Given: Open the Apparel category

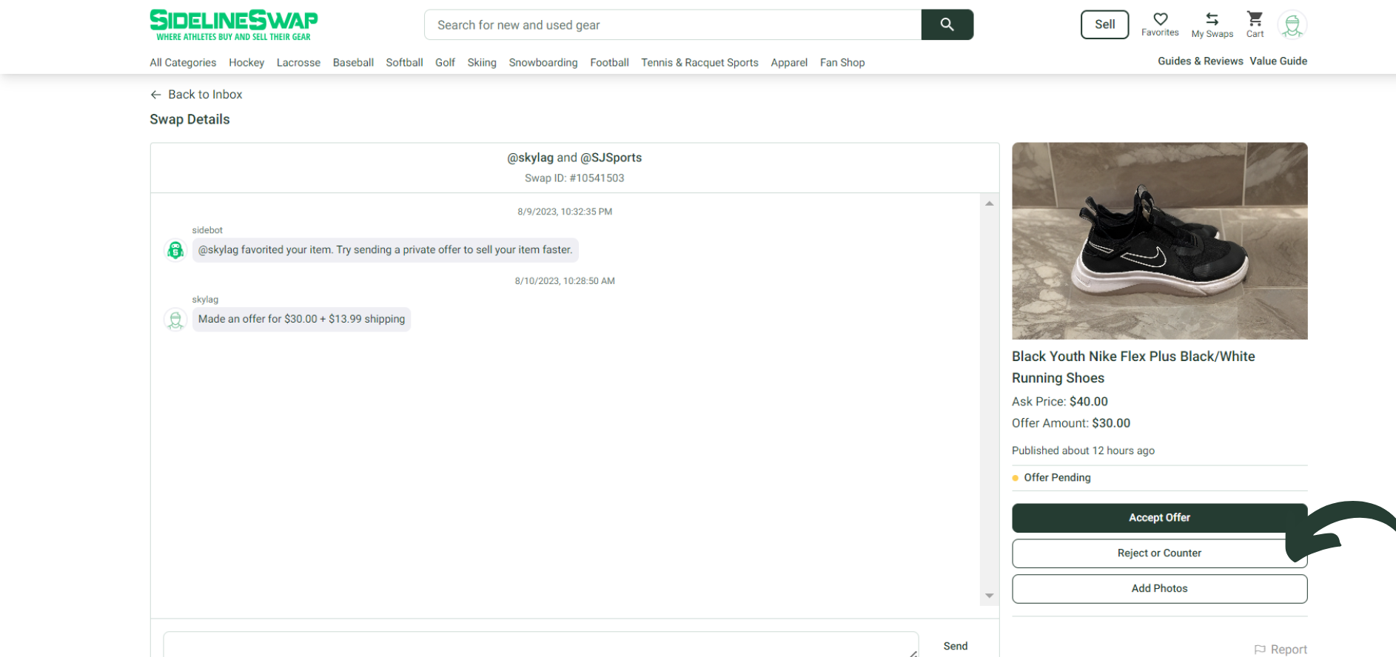Looking at the screenshot, I should point(789,63).
